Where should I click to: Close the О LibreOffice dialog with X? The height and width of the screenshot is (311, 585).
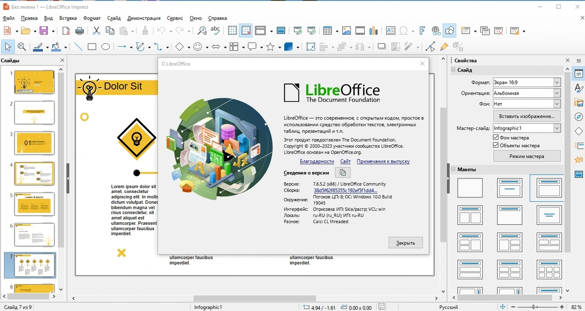[x=423, y=64]
